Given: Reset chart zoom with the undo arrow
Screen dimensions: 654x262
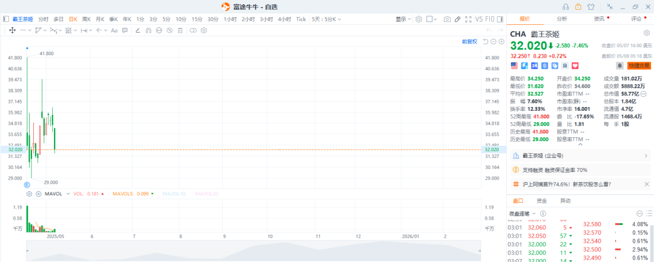Looking at the screenshot, I should coord(486,42).
